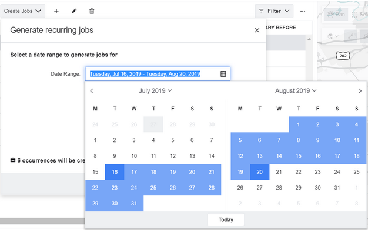Click the plus add job icon
Viewport: 368px width, 230px height.
point(56,11)
